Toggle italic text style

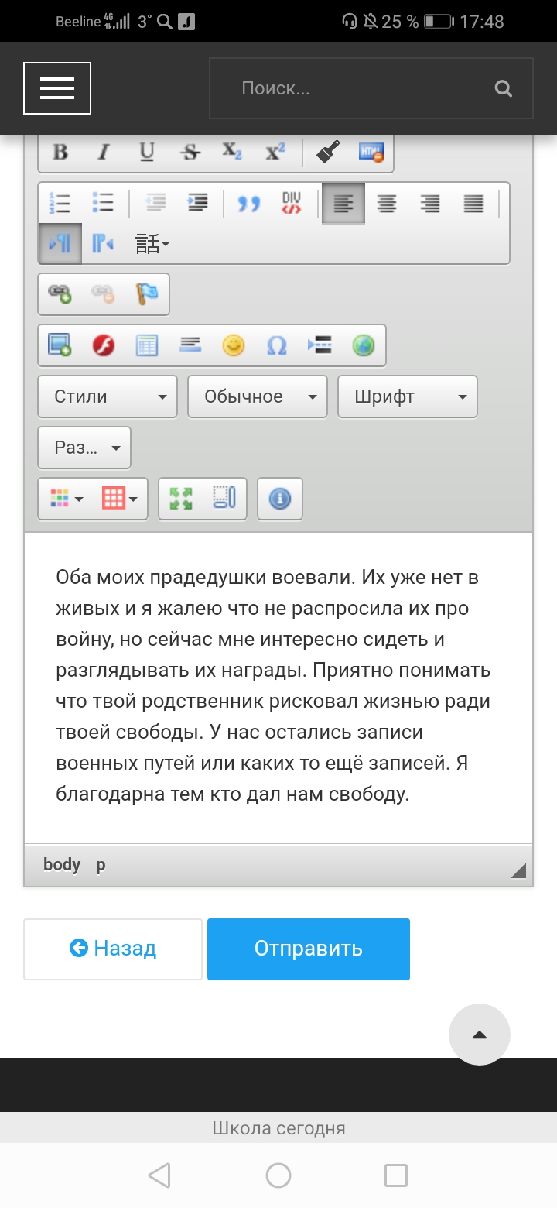point(103,152)
